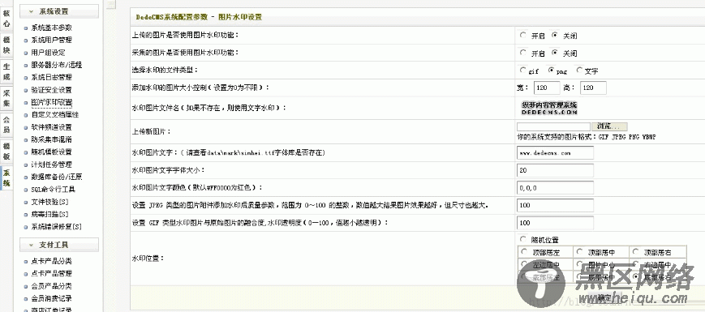Select 关闭 for uploaded image watermark
Image resolution: width=705 pixels, height=312 pixels.
[555, 35]
